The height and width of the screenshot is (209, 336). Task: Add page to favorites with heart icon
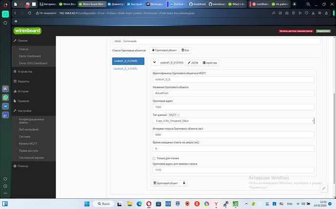pos(307,13)
